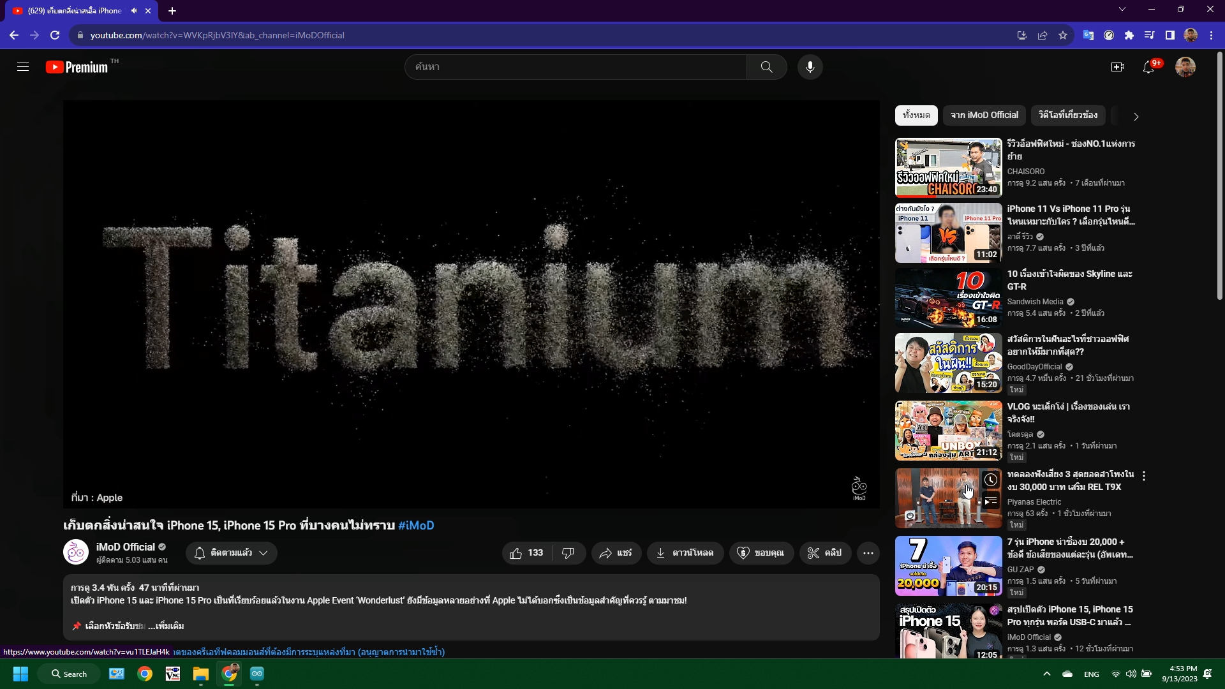Select the 'จาก iMoD Official' chip
The width and height of the screenshot is (1225, 689).
click(984, 115)
